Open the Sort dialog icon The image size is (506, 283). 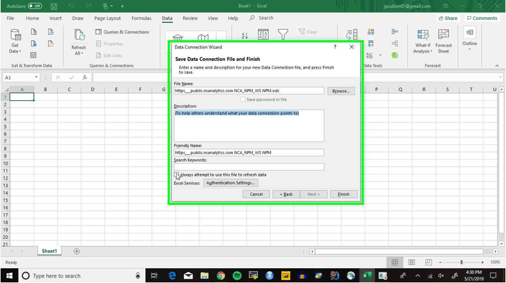pyautogui.click(x=263, y=35)
